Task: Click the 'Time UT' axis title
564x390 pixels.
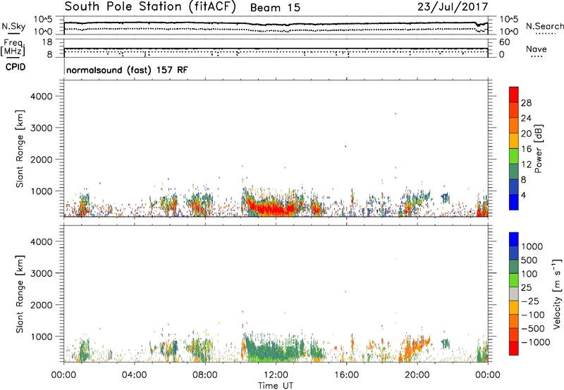Action: coord(276,386)
